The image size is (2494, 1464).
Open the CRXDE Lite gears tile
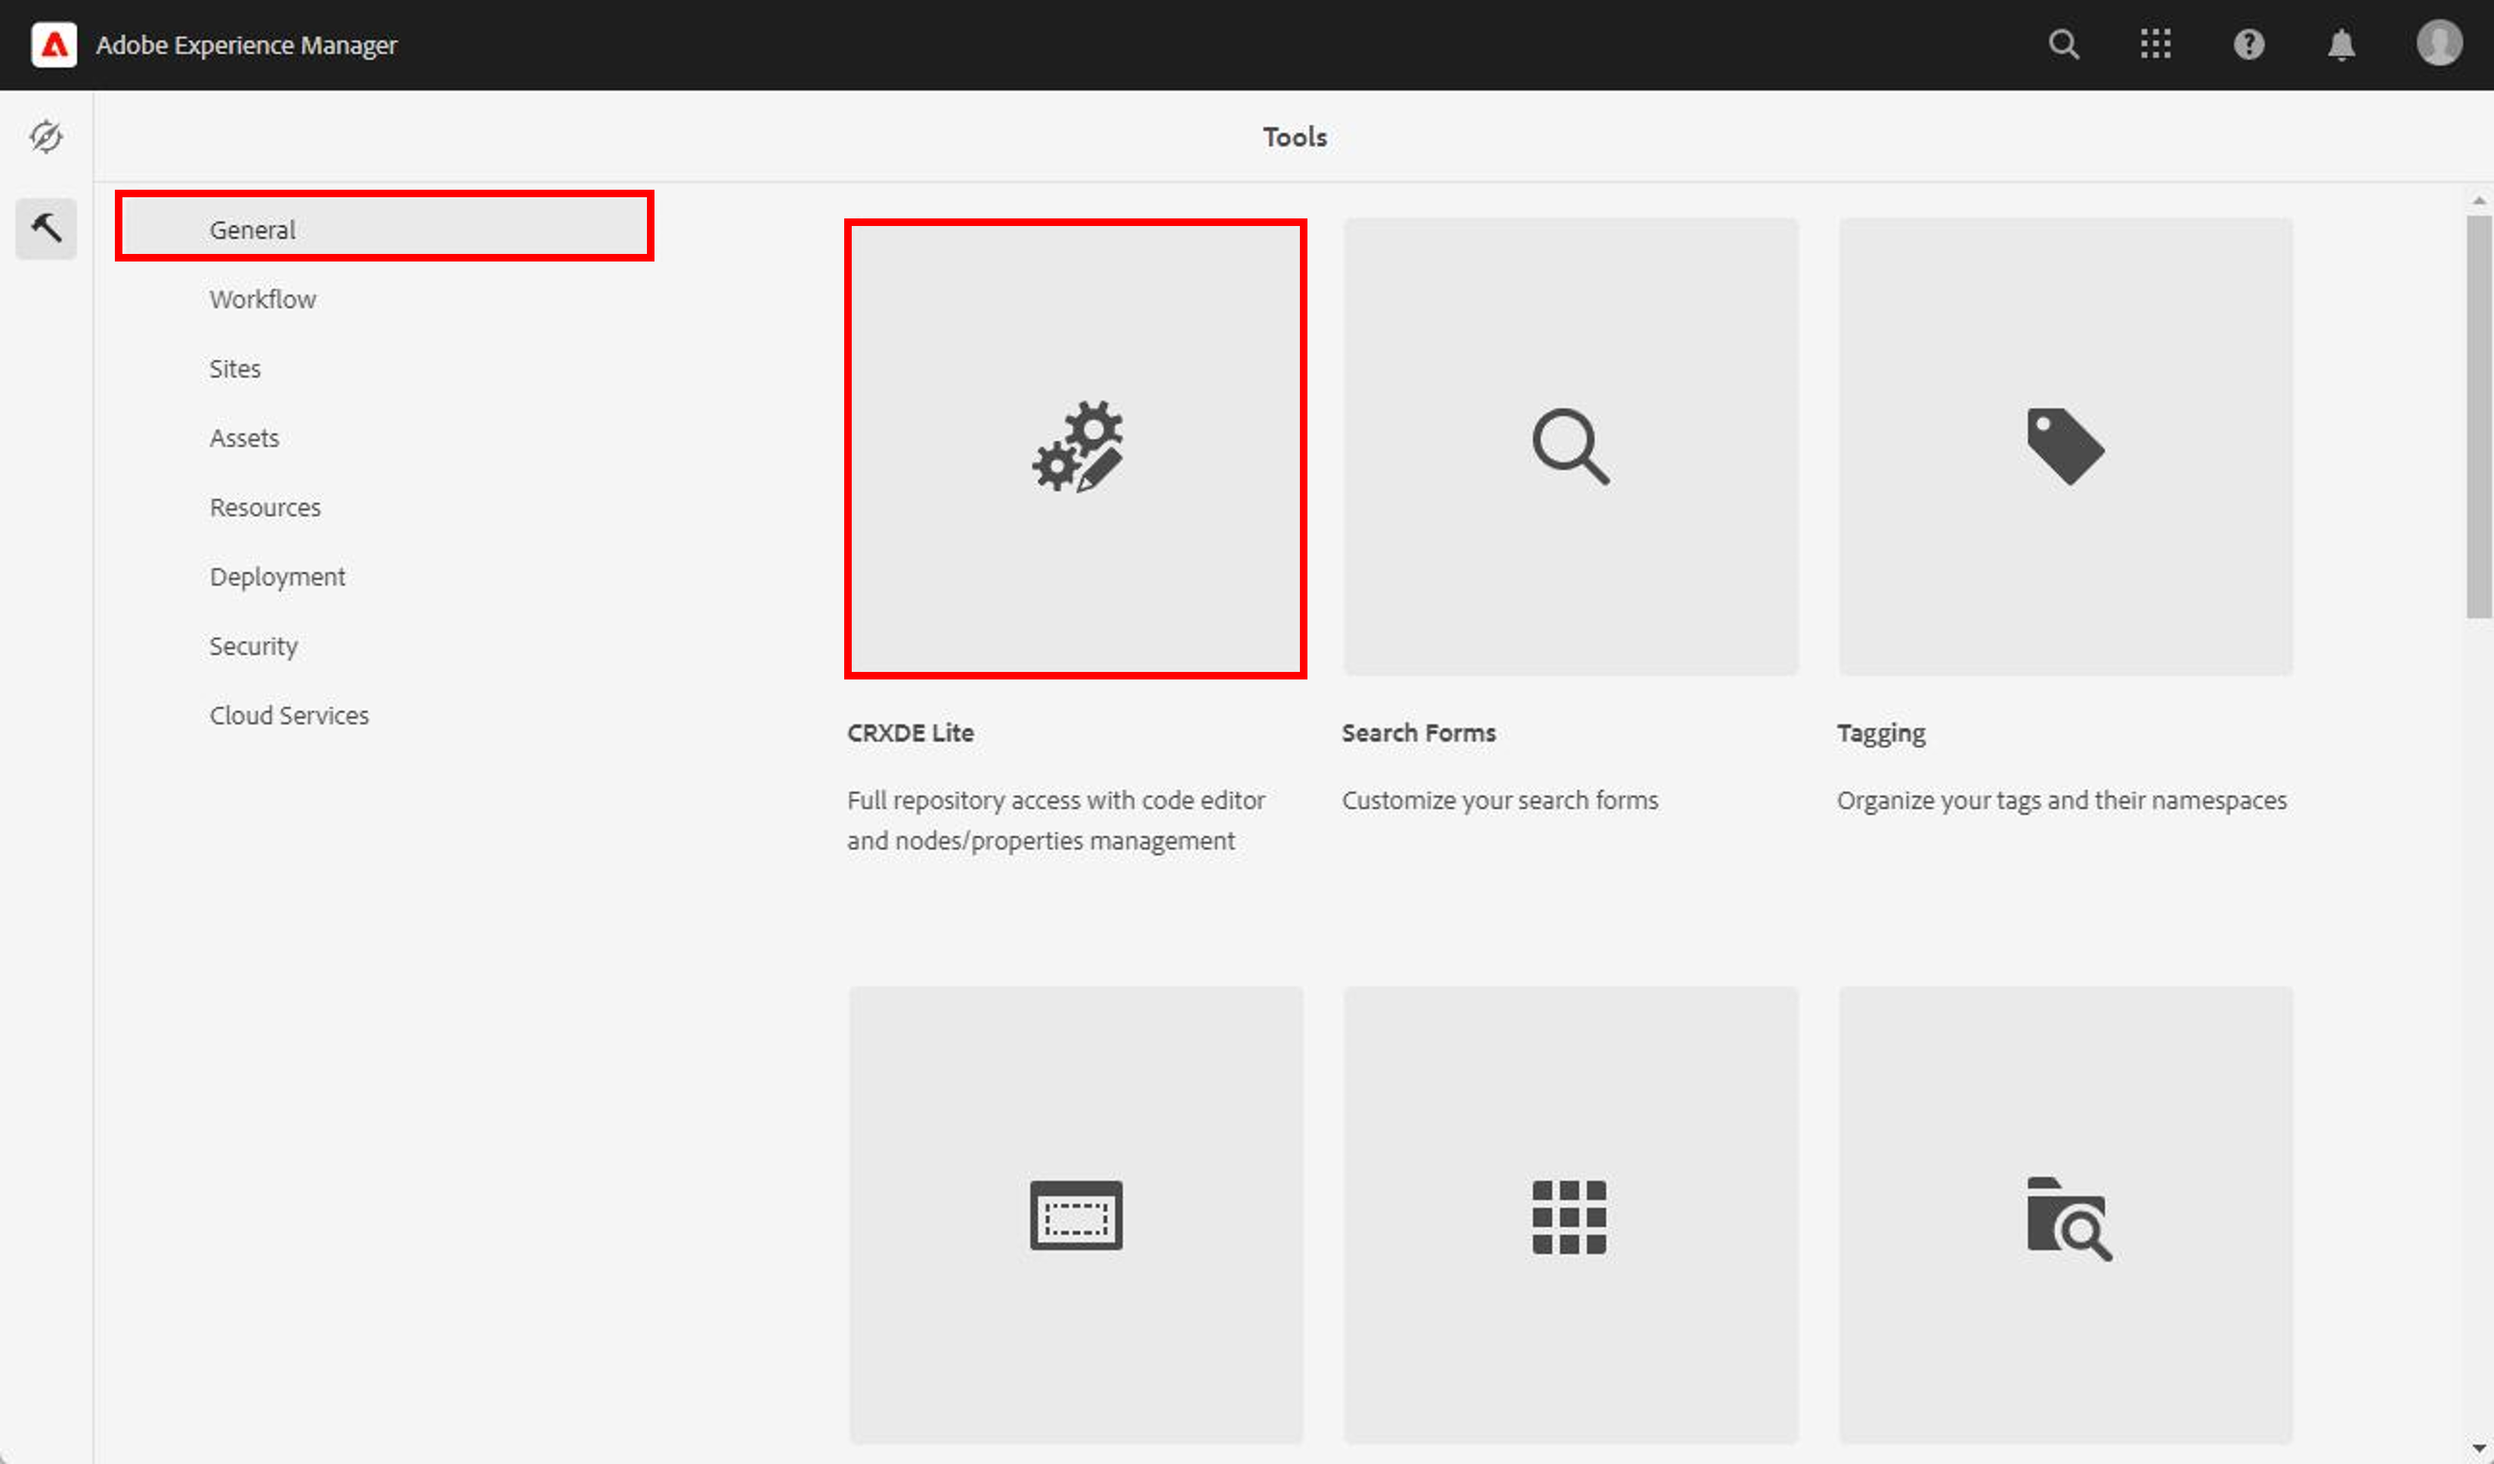[x=1075, y=447]
